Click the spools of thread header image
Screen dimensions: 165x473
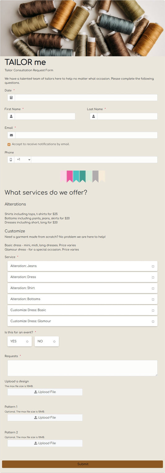click(x=82, y=28)
